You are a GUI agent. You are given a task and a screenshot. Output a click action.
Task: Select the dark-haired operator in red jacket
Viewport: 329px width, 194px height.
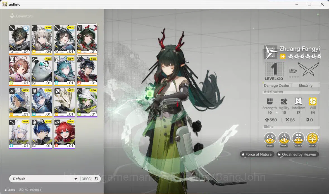pos(87,71)
